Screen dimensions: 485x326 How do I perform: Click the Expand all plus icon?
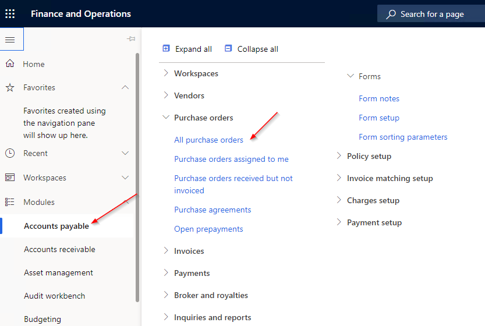coord(166,48)
